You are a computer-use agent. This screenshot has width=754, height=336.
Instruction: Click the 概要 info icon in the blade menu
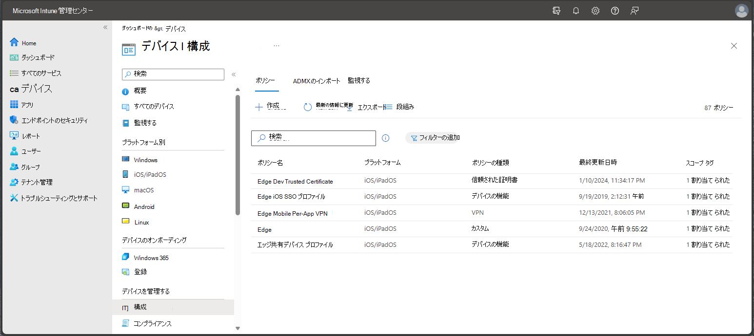click(x=125, y=91)
